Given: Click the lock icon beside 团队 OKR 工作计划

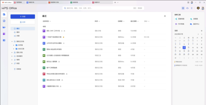Looking at the screenshot, I should click(x=62, y=31).
